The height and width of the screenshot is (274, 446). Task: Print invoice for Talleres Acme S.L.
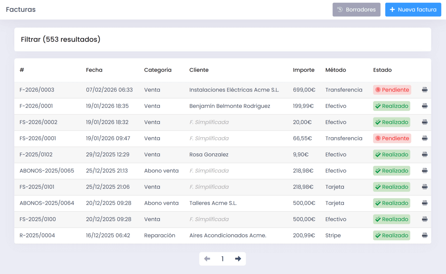(x=424, y=203)
